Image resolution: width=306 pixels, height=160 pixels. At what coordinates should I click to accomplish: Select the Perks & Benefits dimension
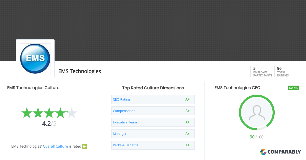(125, 145)
